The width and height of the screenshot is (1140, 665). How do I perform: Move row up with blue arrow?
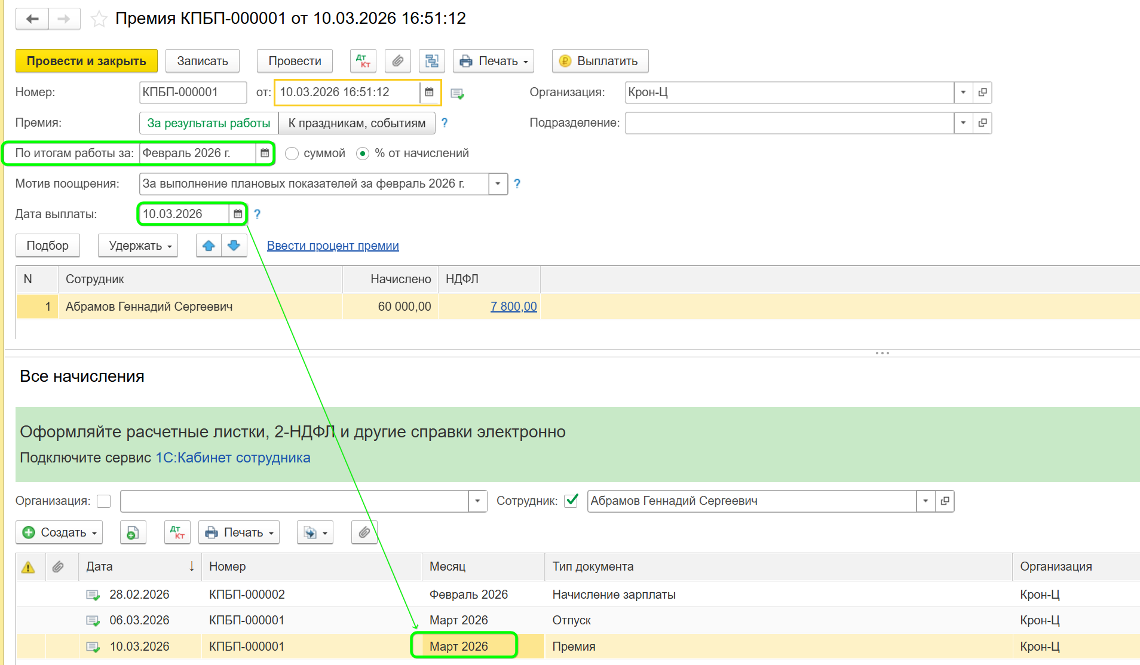pyautogui.click(x=209, y=246)
